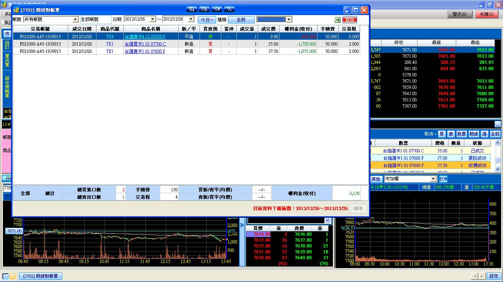Click the 警示(0) alerts button
The width and height of the screenshot is (503, 282).
pyautogui.click(x=460, y=14)
